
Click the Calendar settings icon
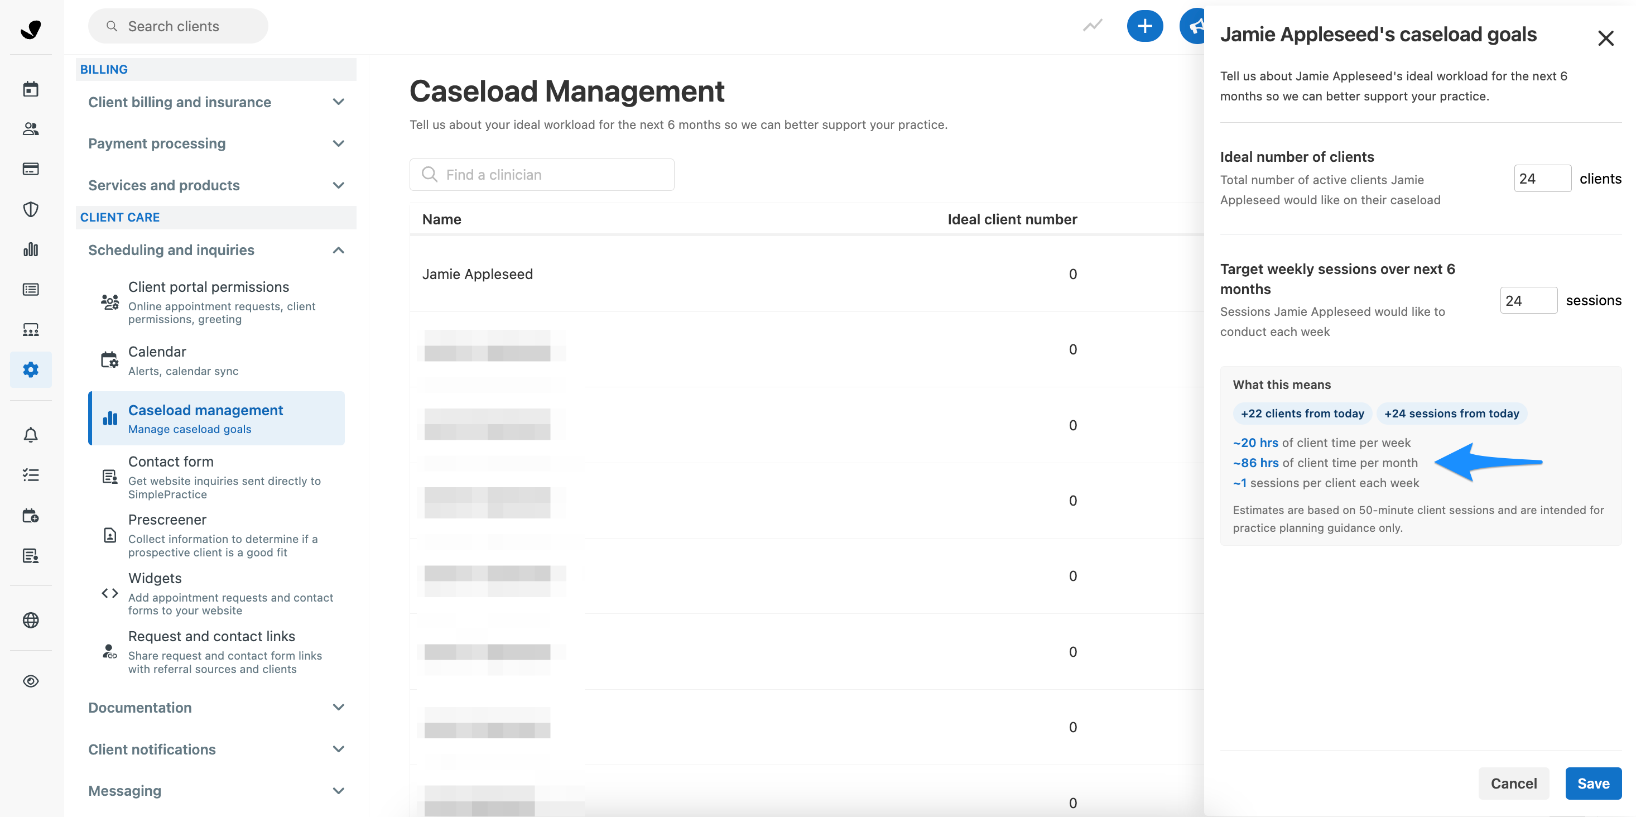pyautogui.click(x=110, y=360)
